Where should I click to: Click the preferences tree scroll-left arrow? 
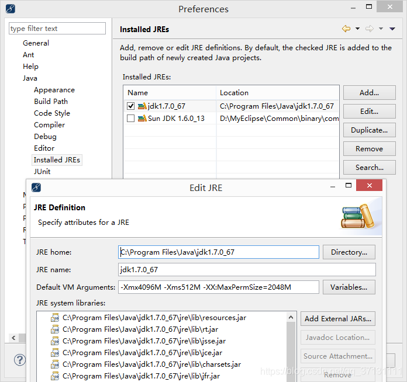coord(13,338)
